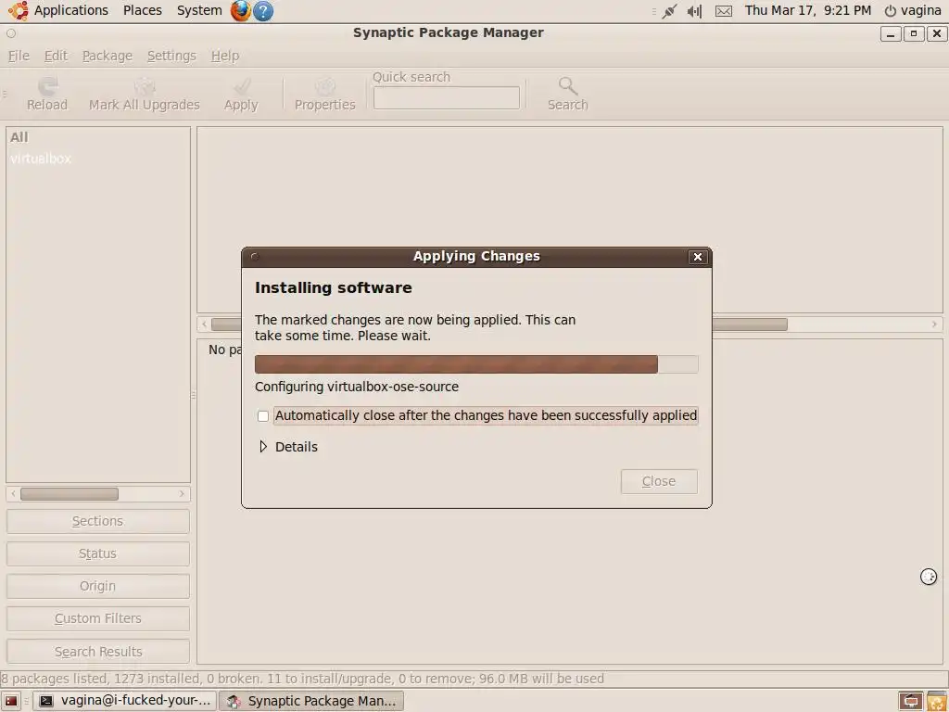Select the All filter entry

[19, 137]
